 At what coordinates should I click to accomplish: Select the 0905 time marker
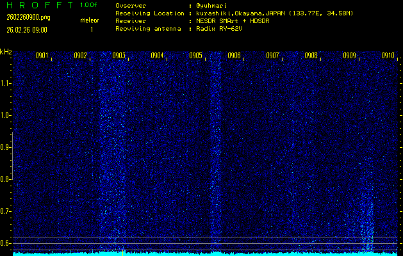point(195,56)
